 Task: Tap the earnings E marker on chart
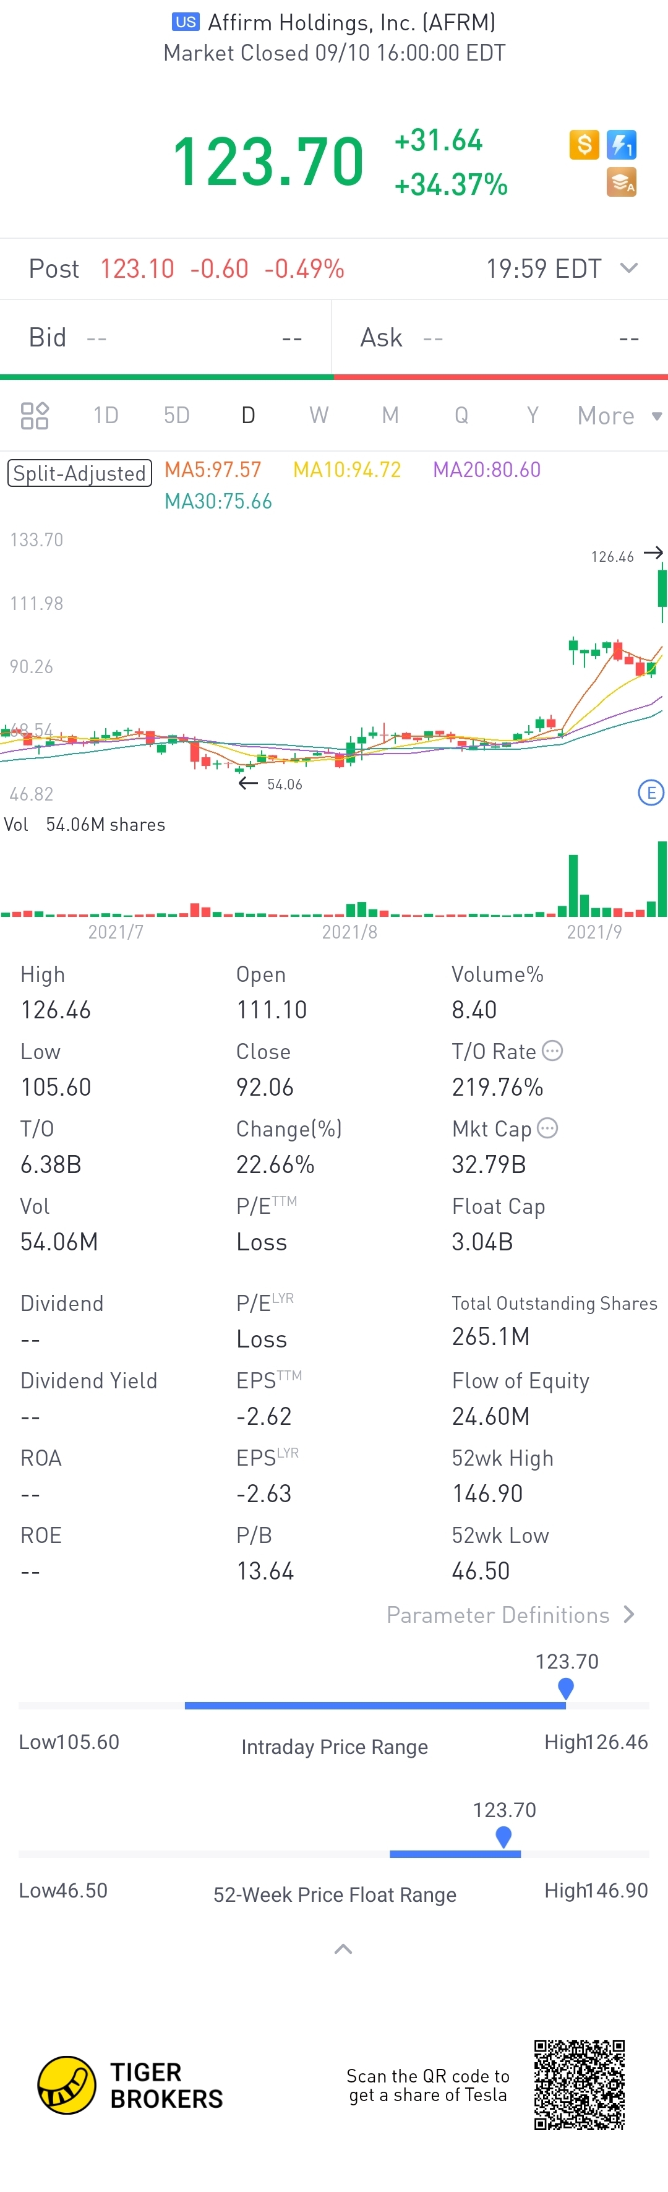[x=651, y=793]
